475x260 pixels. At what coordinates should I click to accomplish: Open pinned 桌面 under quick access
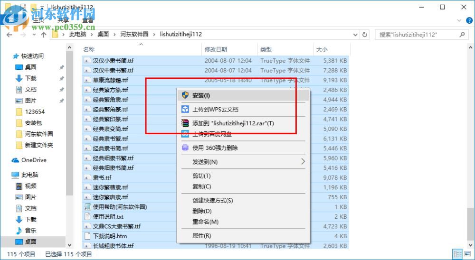[x=30, y=67]
